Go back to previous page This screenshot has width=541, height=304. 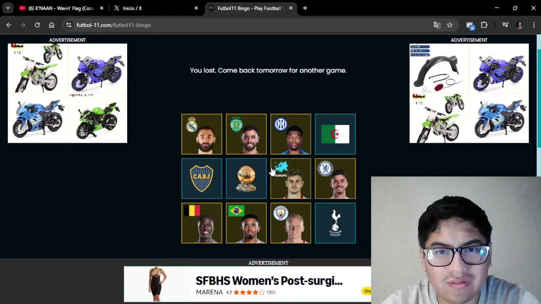[x=9, y=25]
